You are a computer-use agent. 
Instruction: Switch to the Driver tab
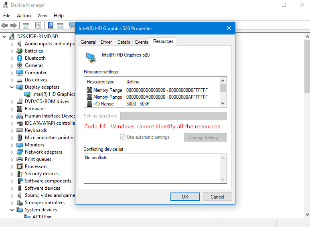pyautogui.click(x=106, y=42)
